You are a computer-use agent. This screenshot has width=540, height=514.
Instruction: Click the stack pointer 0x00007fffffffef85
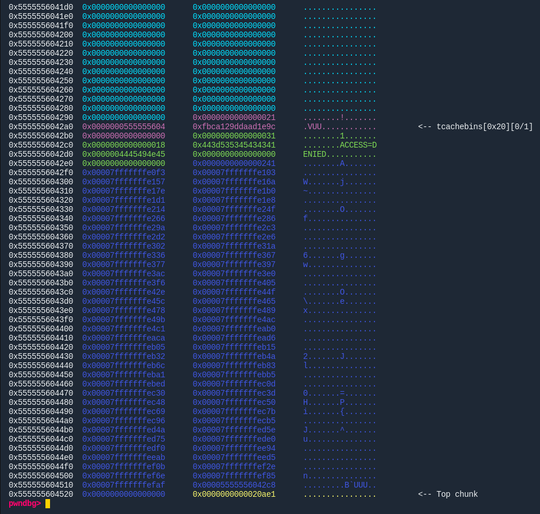[234, 476]
